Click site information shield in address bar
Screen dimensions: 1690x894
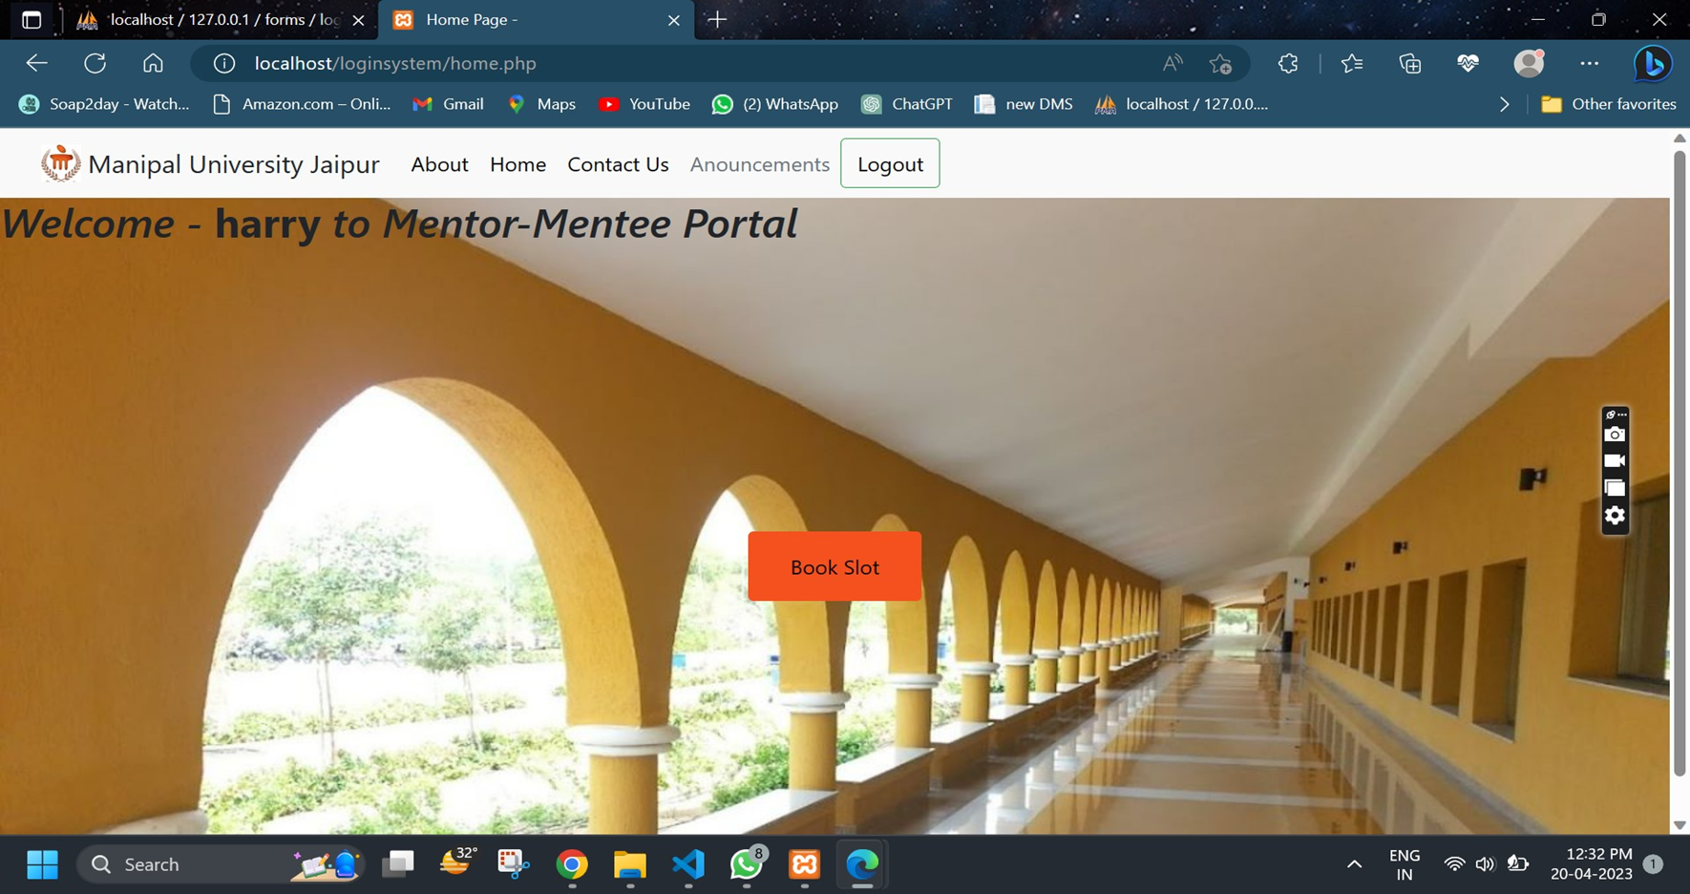(x=224, y=63)
